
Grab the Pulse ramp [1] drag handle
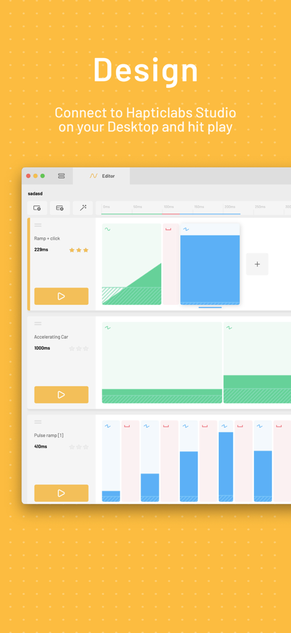point(38,422)
